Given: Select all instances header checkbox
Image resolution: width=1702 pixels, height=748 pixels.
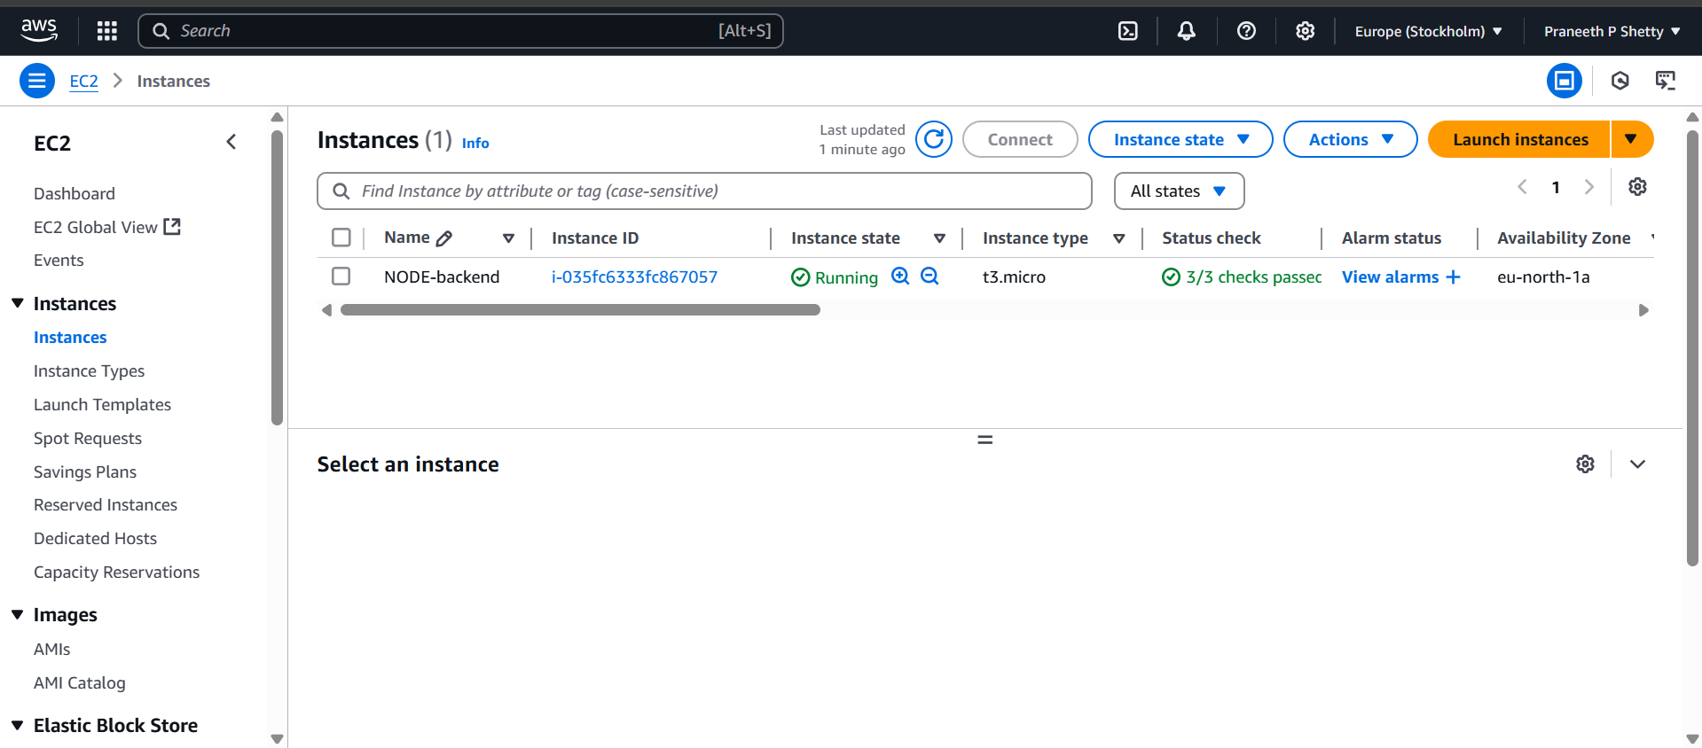Looking at the screenshot, I should pyautogui.click(x=341, y=238).
